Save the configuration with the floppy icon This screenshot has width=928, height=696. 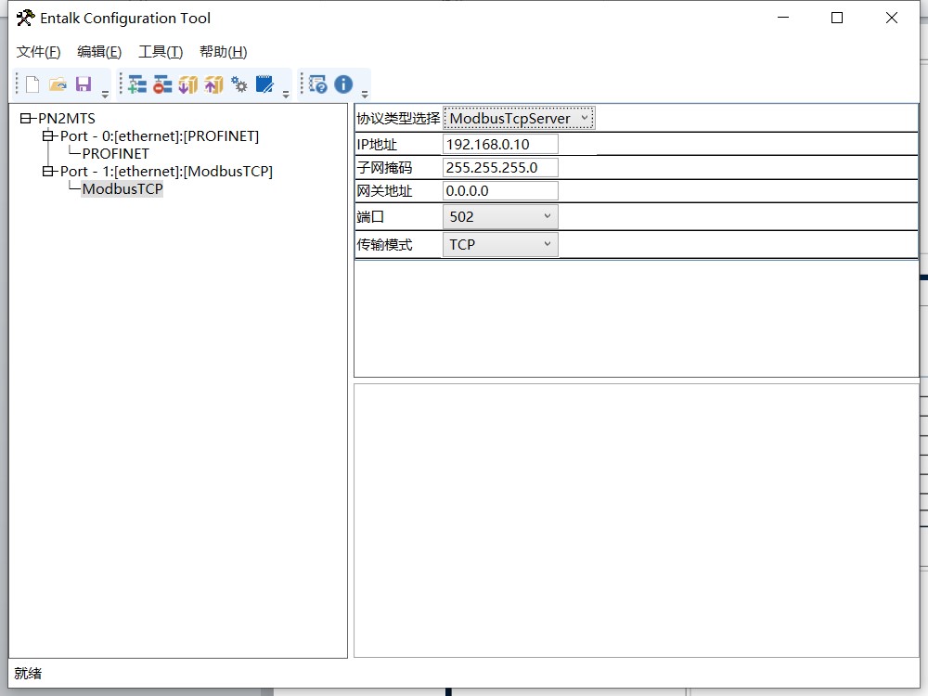coord(84,84)
